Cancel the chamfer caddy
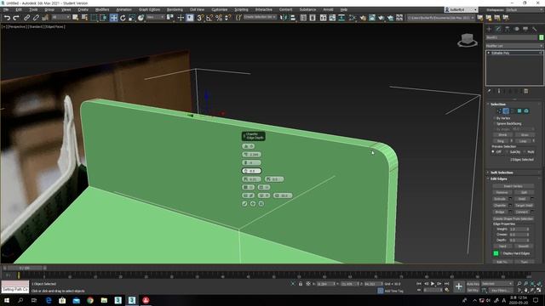This screenshot has height=306, width=545. coord(261,204)
